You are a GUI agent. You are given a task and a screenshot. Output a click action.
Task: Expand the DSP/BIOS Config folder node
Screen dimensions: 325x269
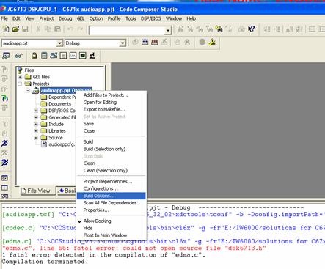pos(36,111)
